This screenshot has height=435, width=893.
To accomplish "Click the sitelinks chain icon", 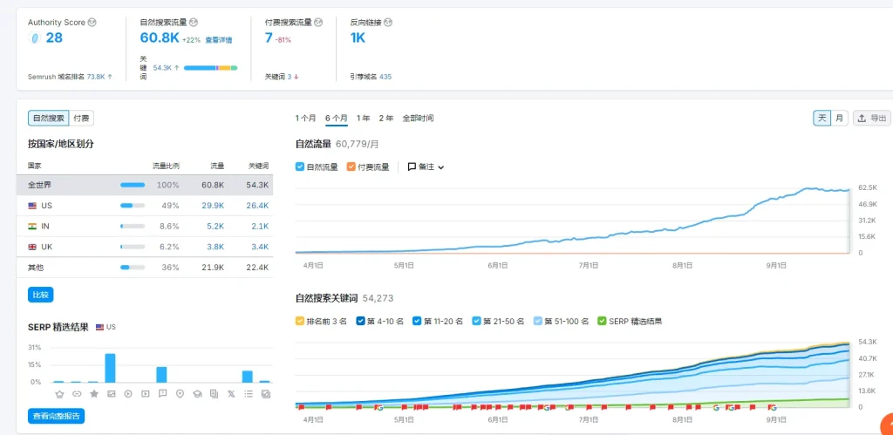I will pos(77,393).
